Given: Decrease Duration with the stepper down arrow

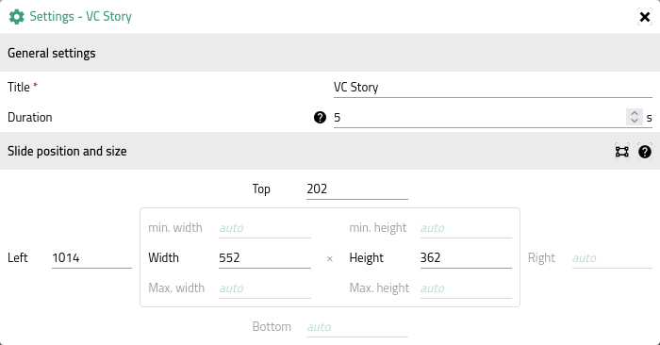Looking at the screenshot, I should pos(635,121).
